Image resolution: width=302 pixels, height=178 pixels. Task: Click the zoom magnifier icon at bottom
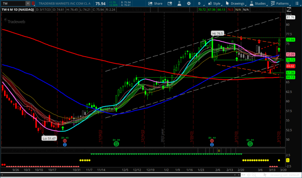click(x=254, y=175)
